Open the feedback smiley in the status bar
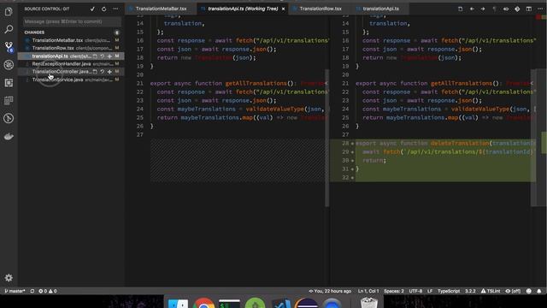 click(x=529, y=291)
